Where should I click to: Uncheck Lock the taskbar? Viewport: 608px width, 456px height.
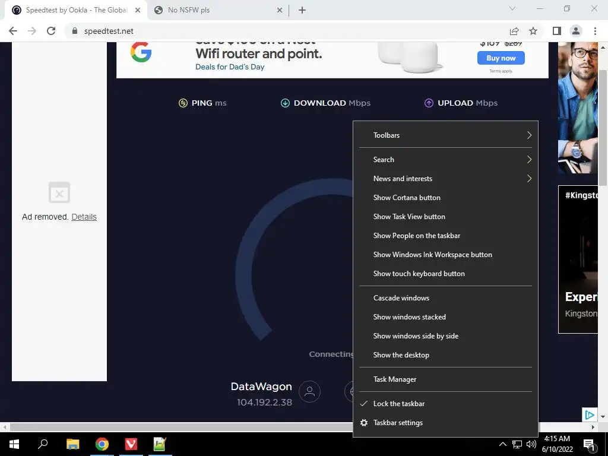coord(445,404)
